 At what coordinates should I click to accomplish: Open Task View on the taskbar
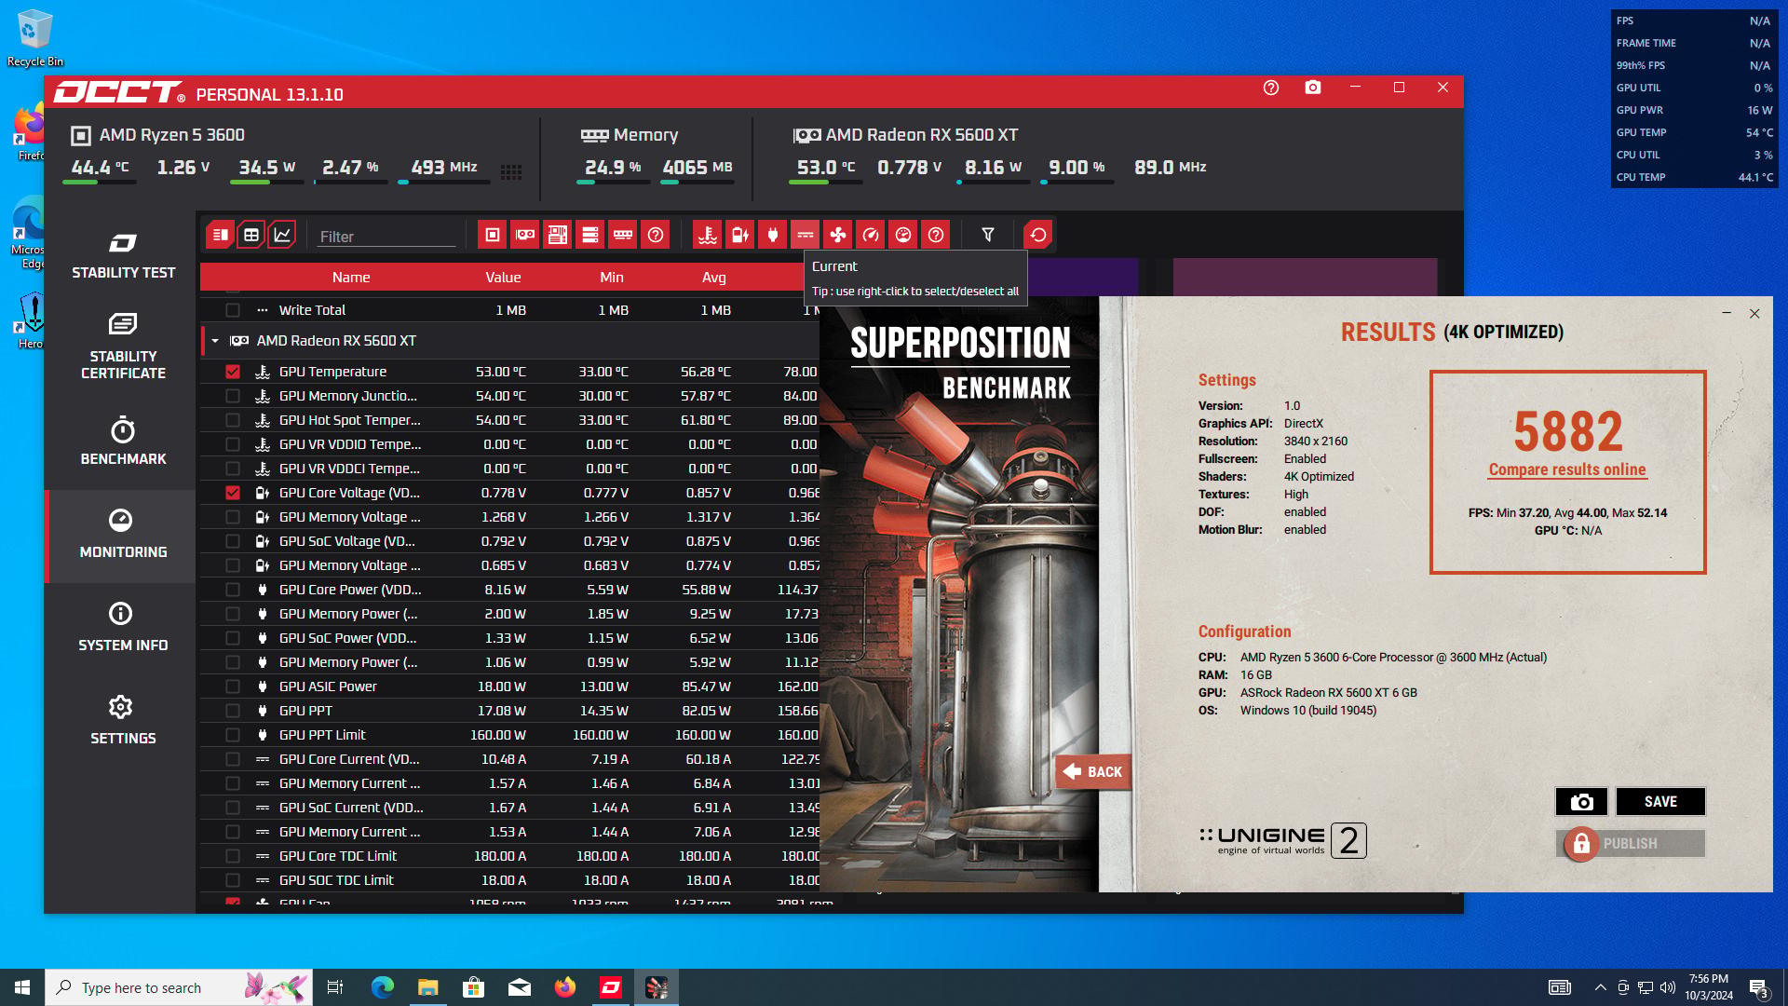click(335, 987)
